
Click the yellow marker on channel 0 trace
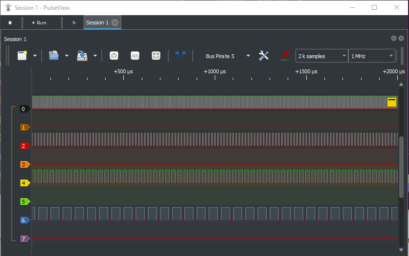tap(392, 102)
